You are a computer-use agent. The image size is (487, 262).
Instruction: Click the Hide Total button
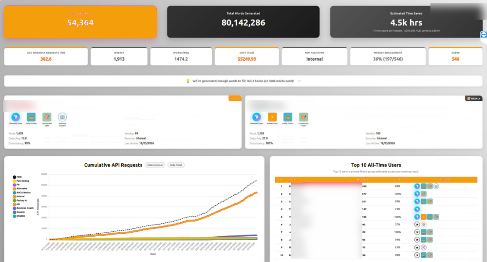(x=176, y=165)
